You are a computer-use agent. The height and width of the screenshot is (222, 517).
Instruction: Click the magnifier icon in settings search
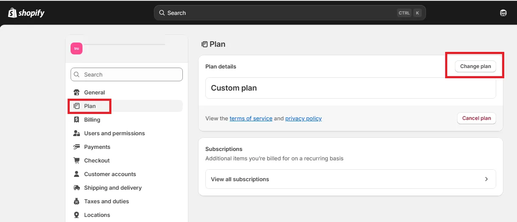click(x=77, y=74)
